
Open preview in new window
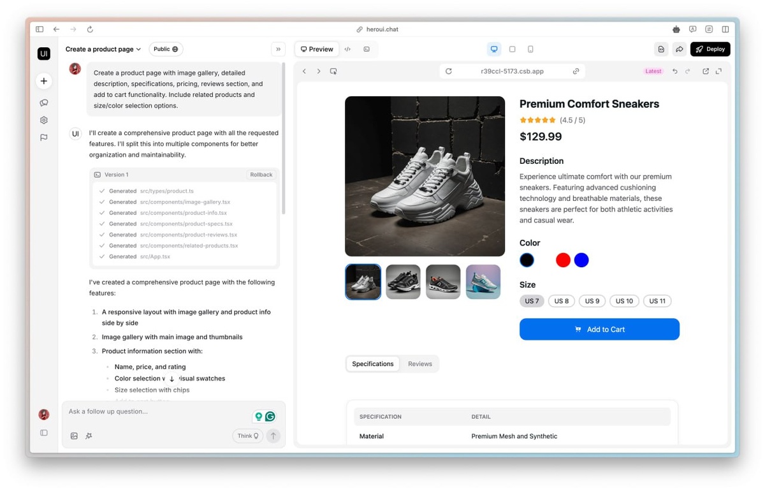[706, 71]
